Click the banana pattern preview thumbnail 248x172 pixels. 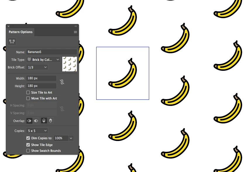click(70, 64)
